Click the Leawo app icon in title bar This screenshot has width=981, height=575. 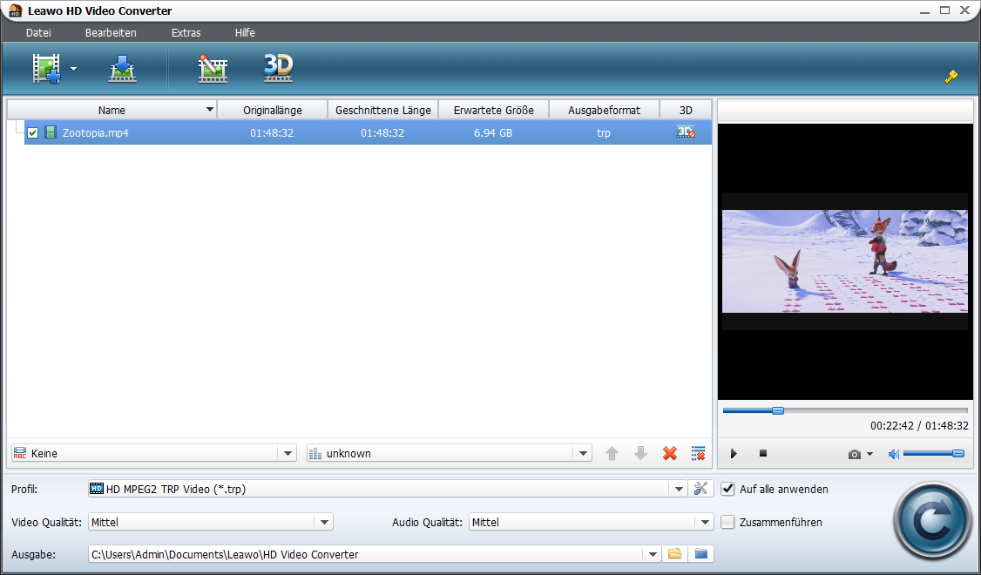(x=15, y=10)
